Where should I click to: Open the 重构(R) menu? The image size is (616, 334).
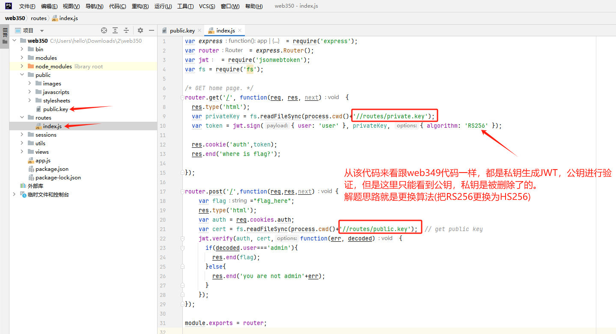(140, 6)
